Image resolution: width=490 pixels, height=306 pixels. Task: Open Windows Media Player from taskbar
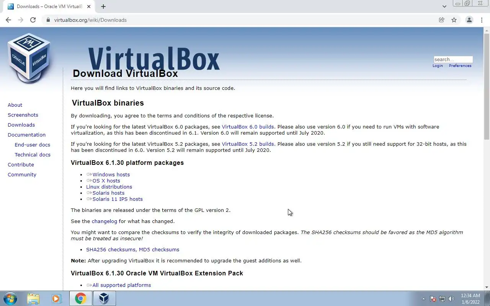click(56, 298)
